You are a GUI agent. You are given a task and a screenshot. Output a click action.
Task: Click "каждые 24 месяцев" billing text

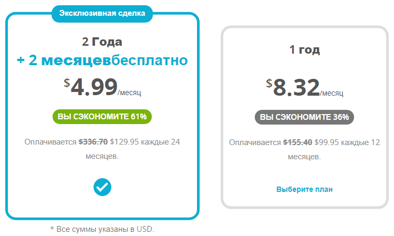133,149
